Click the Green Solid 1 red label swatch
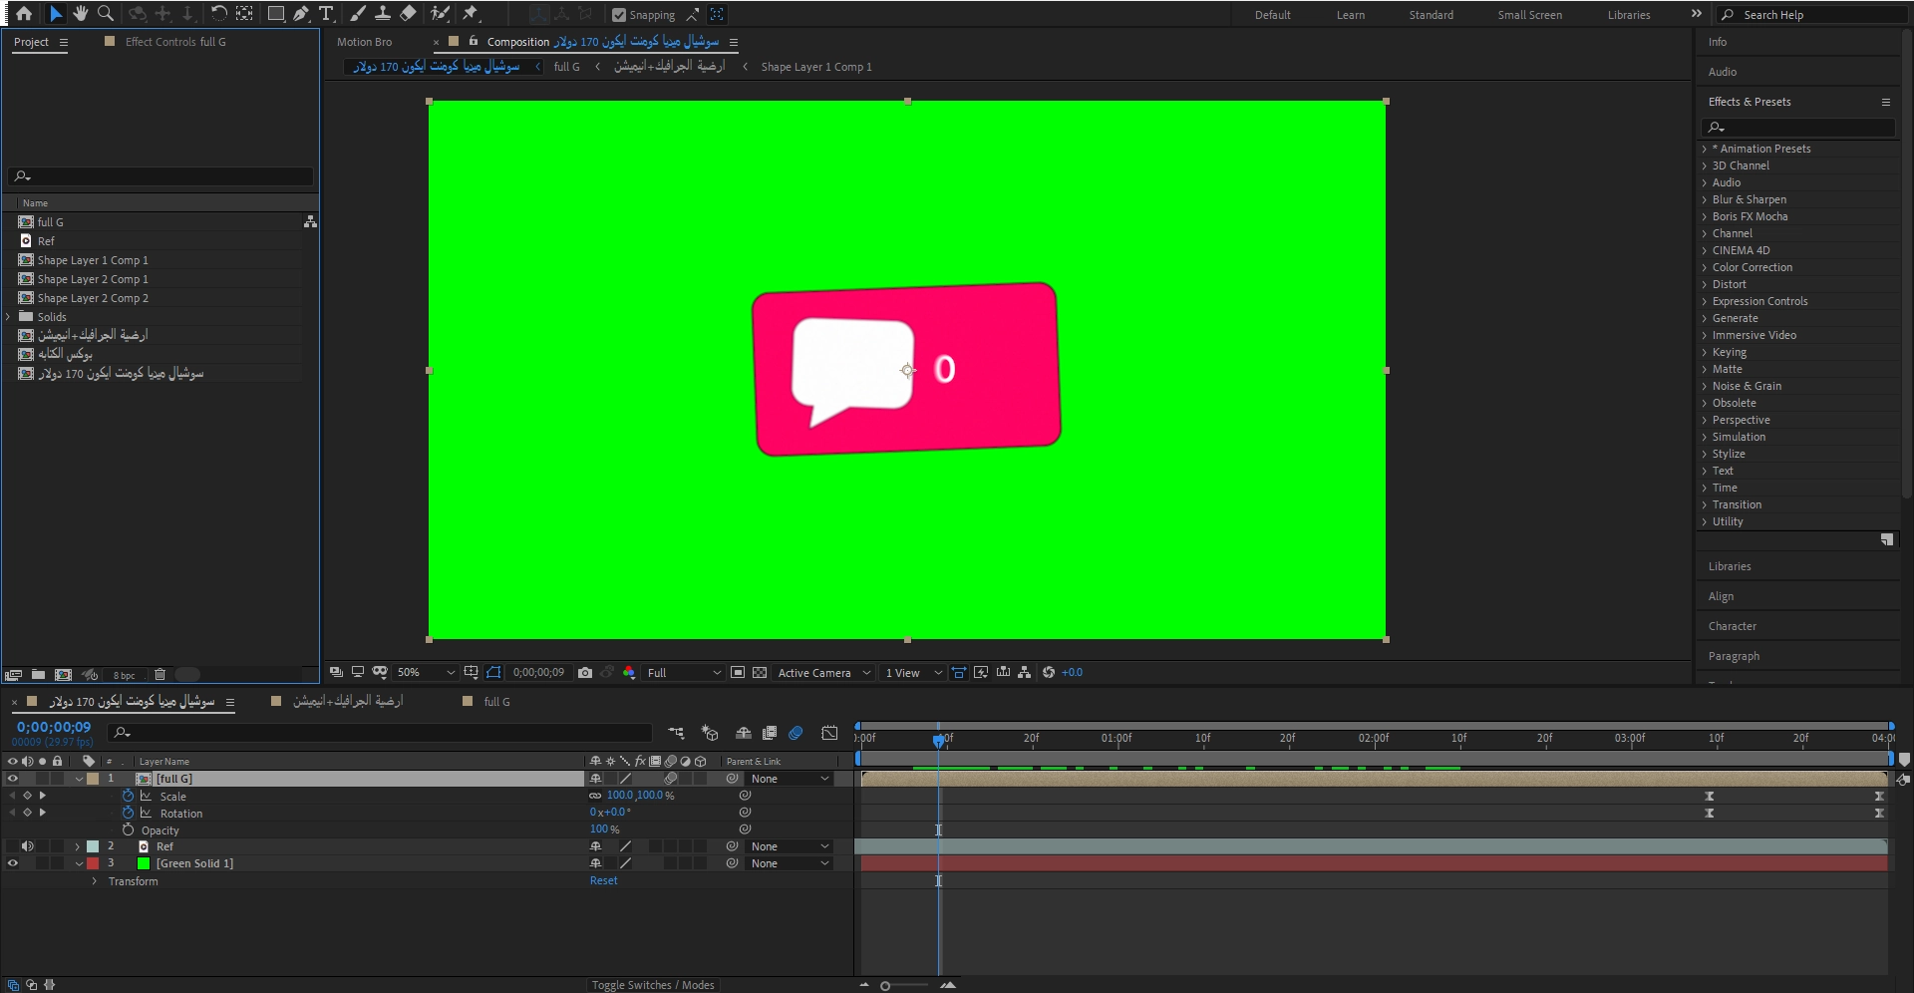This screenshot has width=1914, height=993. pos(93,863)
